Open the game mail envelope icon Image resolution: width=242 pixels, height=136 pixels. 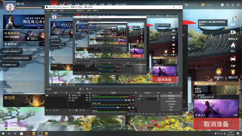tap(228, 5)
